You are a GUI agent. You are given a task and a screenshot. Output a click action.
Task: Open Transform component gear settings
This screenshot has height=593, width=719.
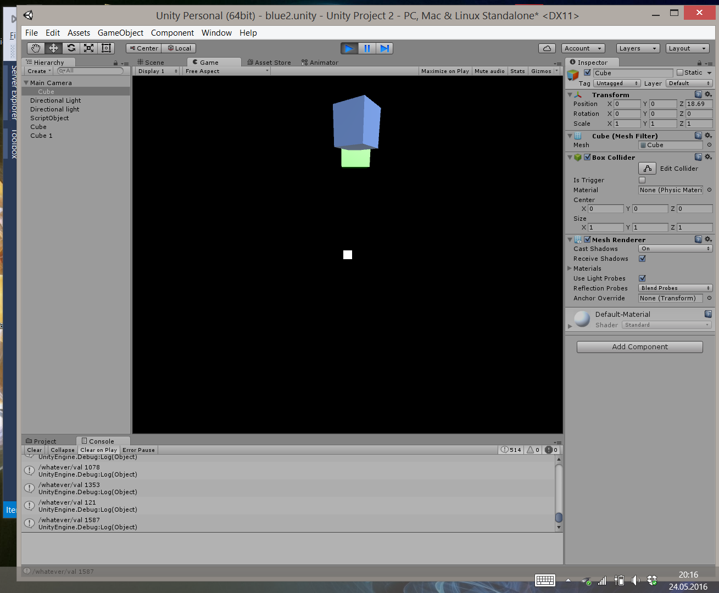[x=708, y=94]
